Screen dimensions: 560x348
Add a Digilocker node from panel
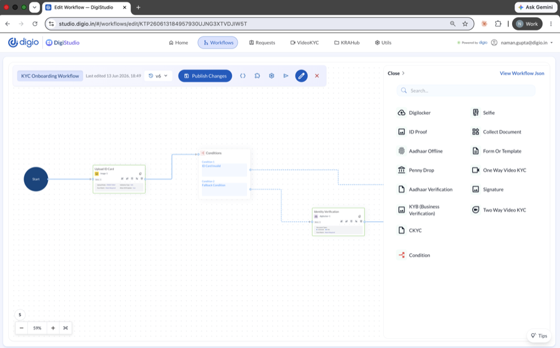tap(414, 112)
